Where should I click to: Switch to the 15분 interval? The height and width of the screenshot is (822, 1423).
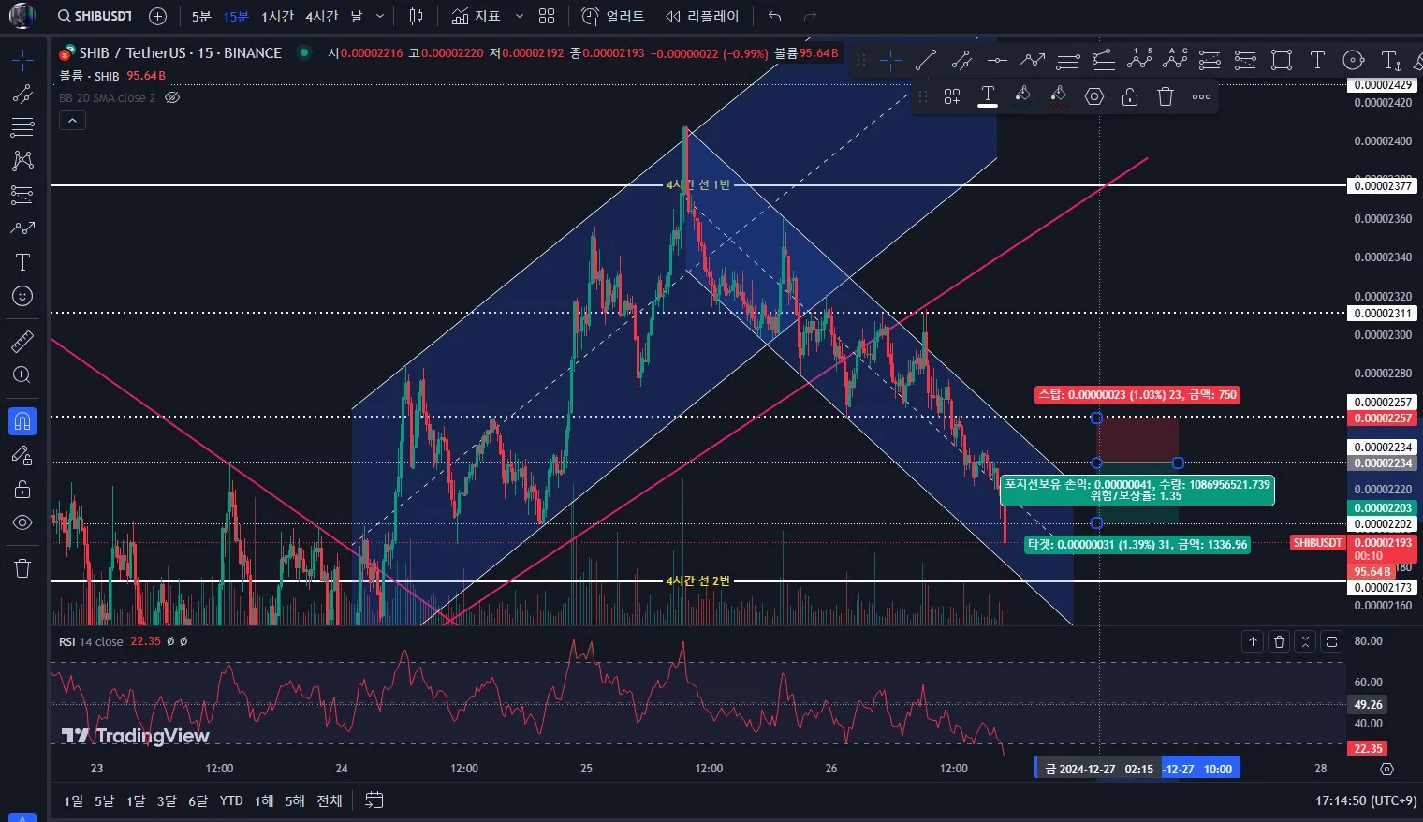[236, 16]
